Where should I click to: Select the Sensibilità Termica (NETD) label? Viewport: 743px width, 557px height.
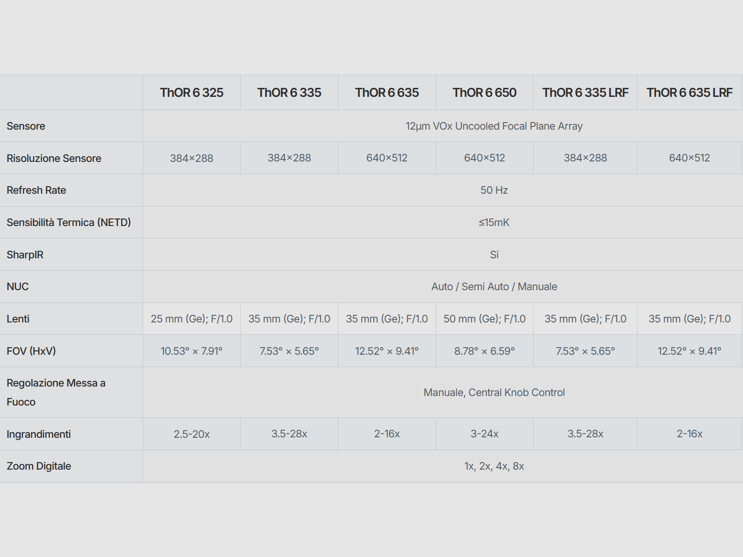coord(69,223)
